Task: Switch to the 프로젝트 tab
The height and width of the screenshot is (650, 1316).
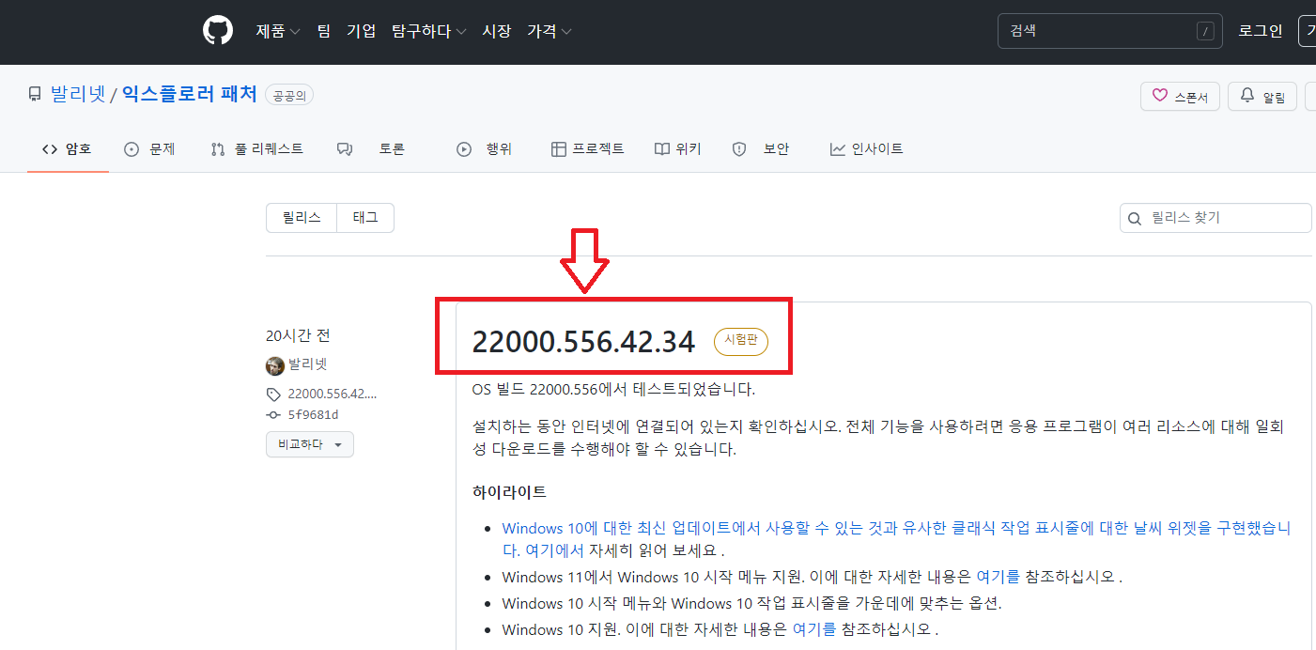Action: [x=587, y=148]
